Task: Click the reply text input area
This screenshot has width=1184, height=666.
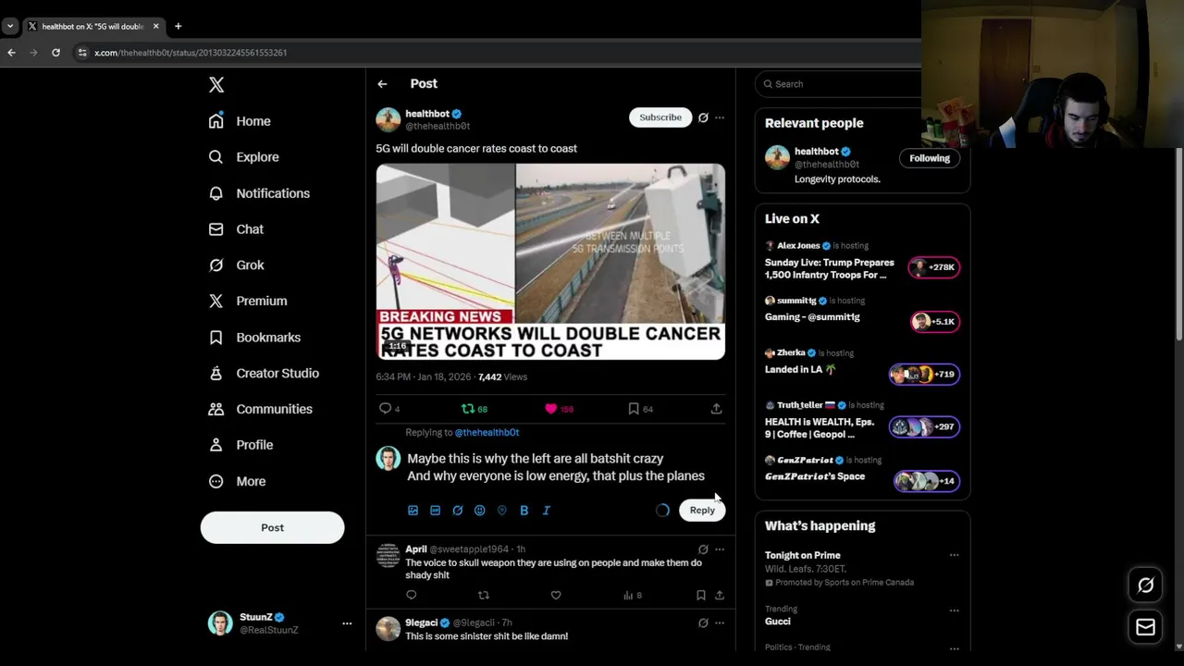Action: click(556, 467)
